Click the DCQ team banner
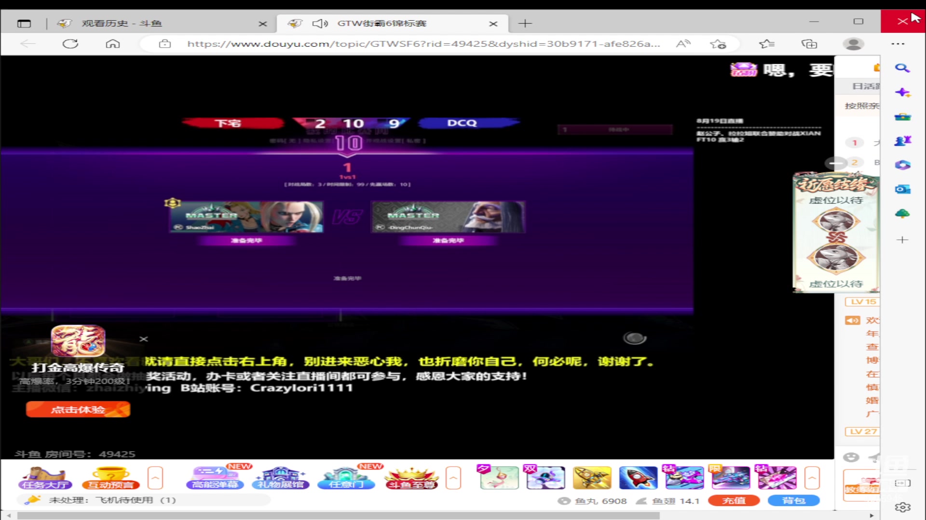 [x=469, y=123]
